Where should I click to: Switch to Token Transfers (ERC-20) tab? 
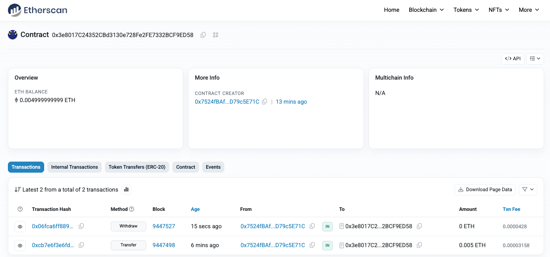click(137, 167)
